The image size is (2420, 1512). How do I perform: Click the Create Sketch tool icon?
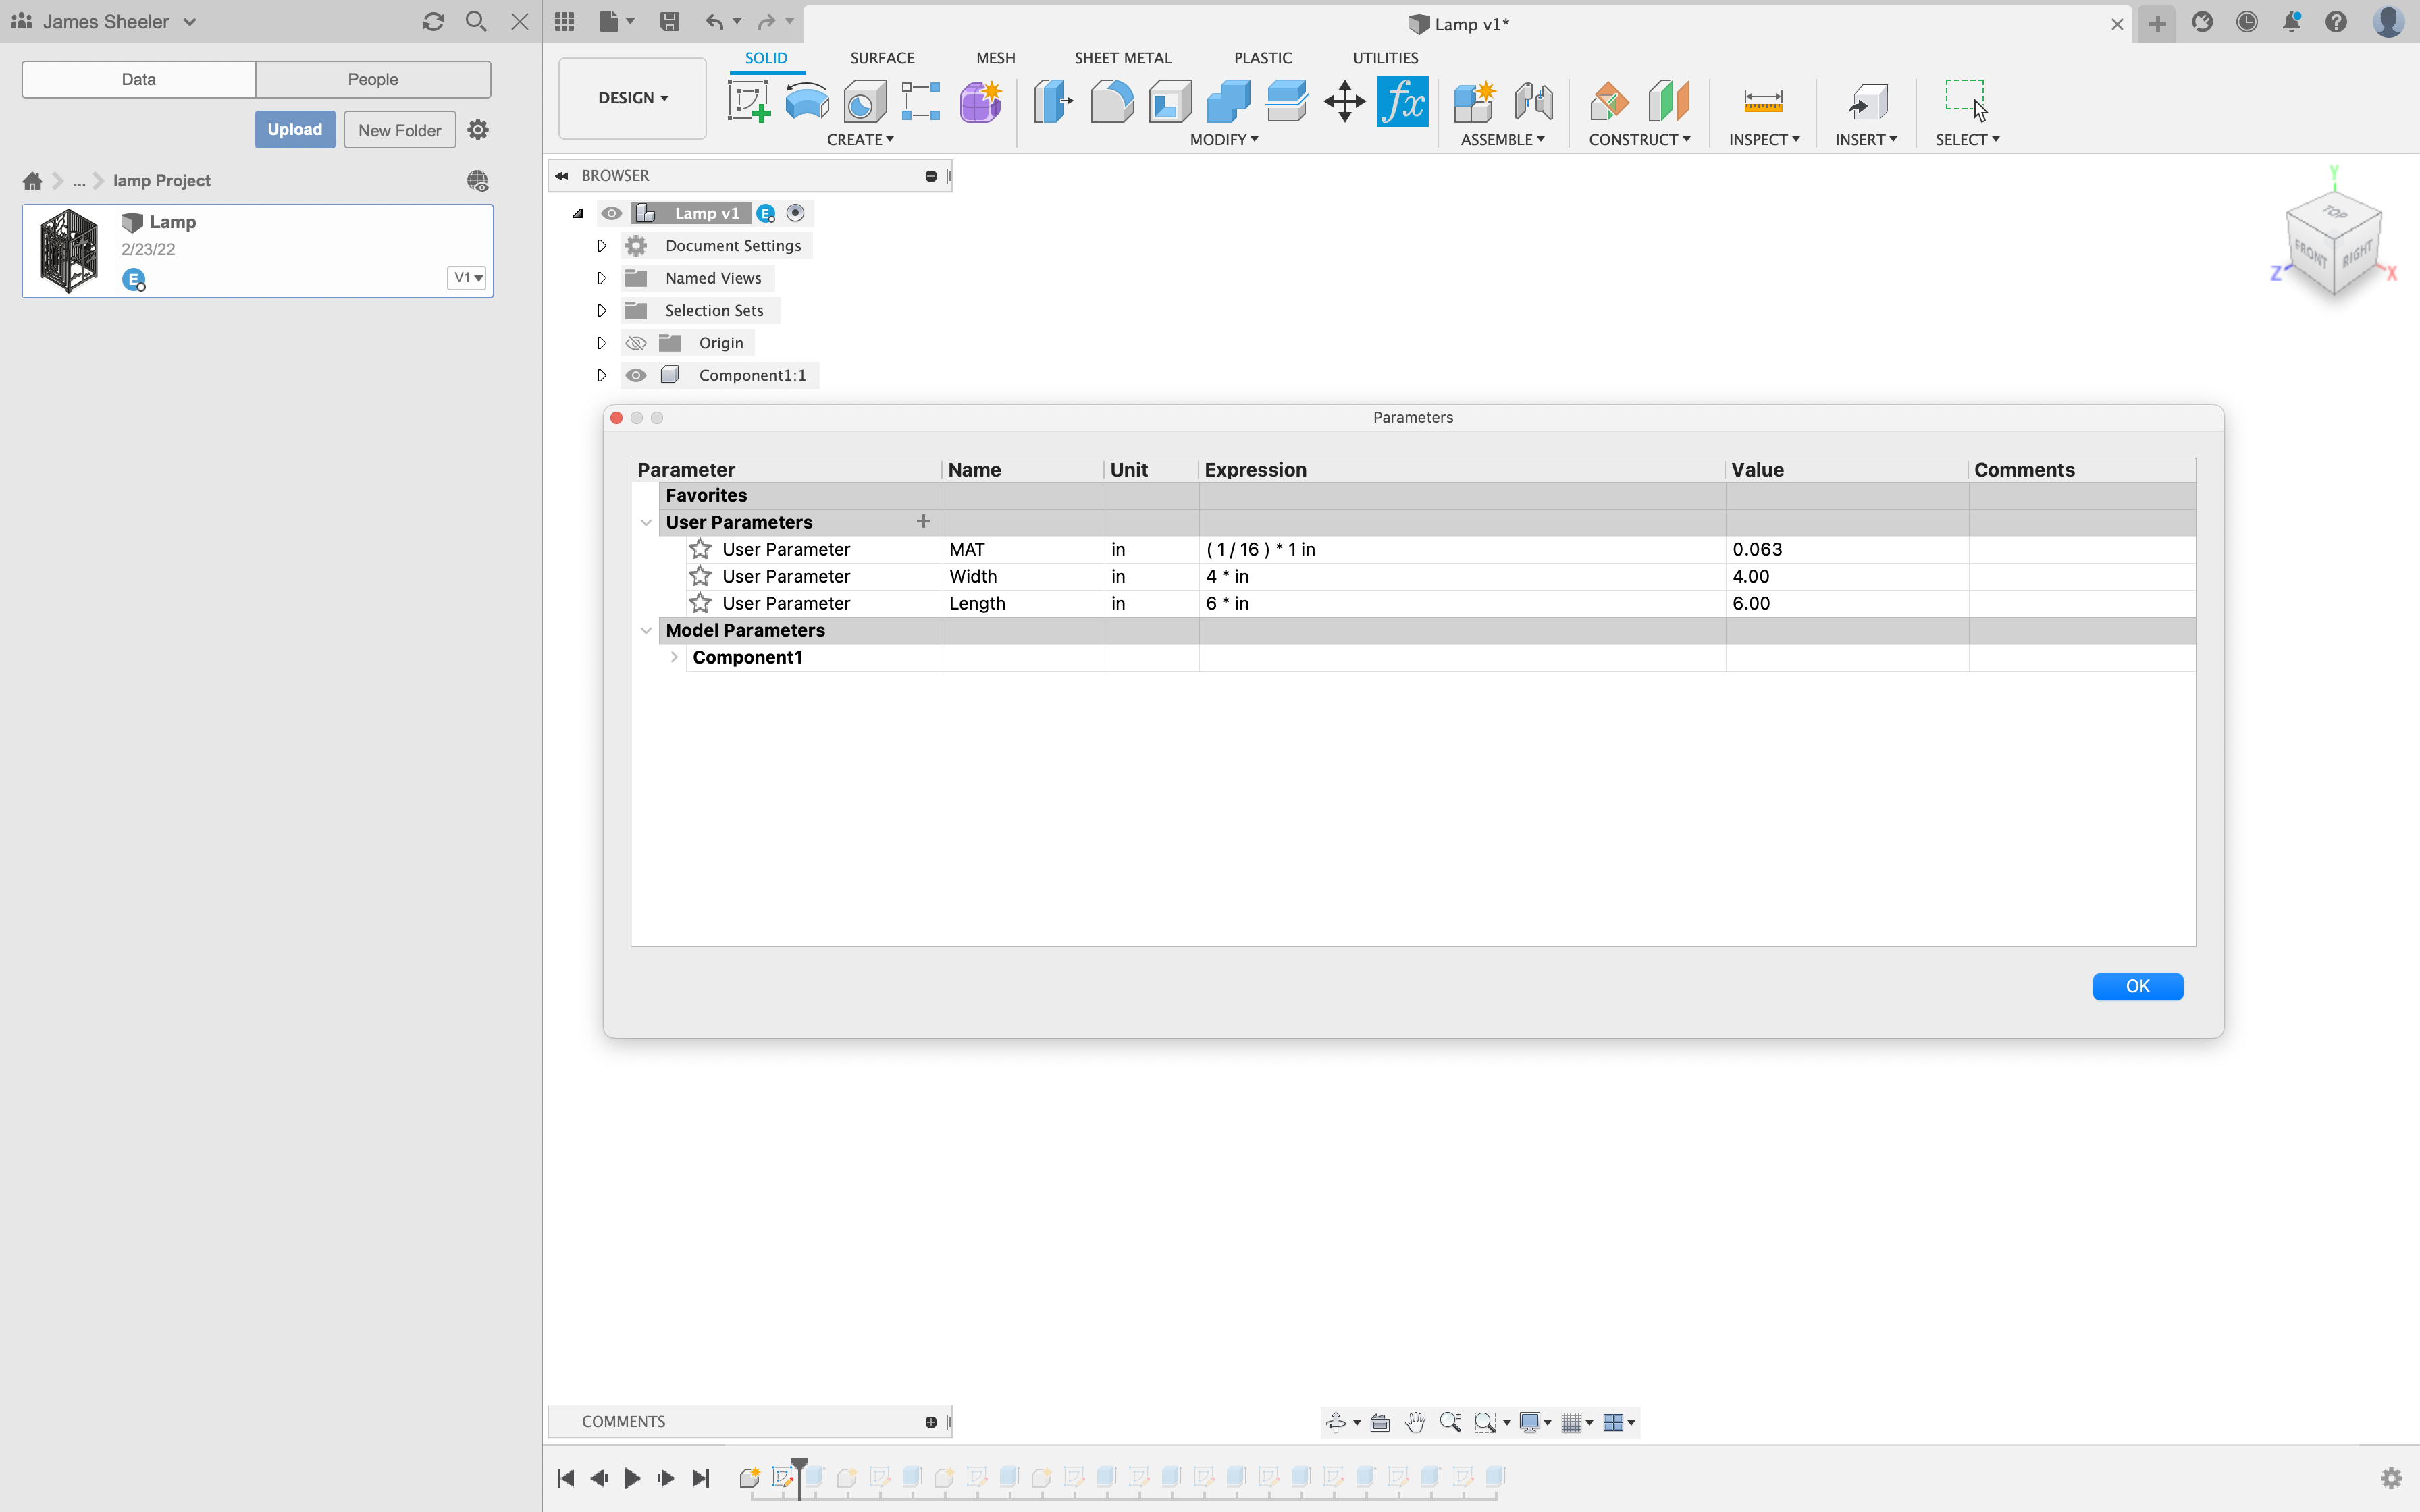(x=748, y=102)
